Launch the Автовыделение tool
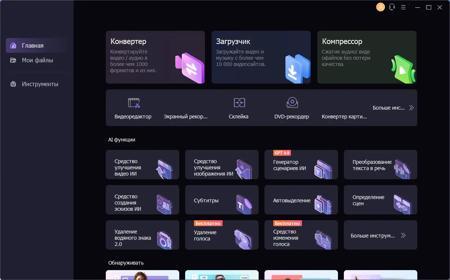Screen dimensions: 450x280 pos(301,200)
